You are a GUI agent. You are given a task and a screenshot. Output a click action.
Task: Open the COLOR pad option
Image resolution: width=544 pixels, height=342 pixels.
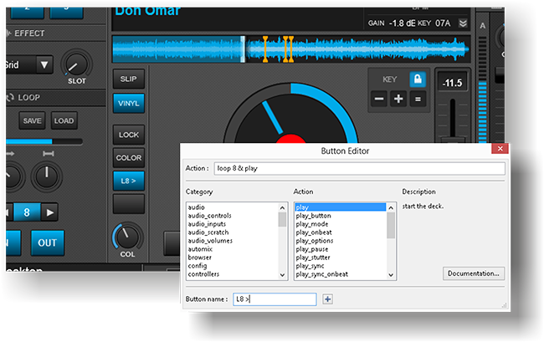129,157
